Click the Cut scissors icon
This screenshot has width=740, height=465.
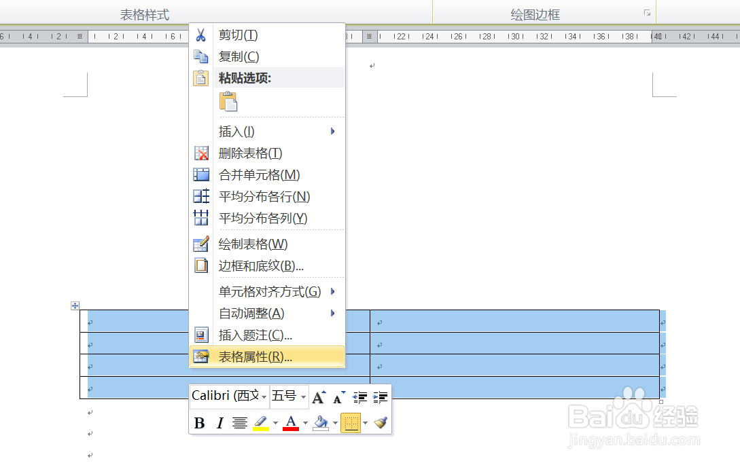[x=200, y=35]
